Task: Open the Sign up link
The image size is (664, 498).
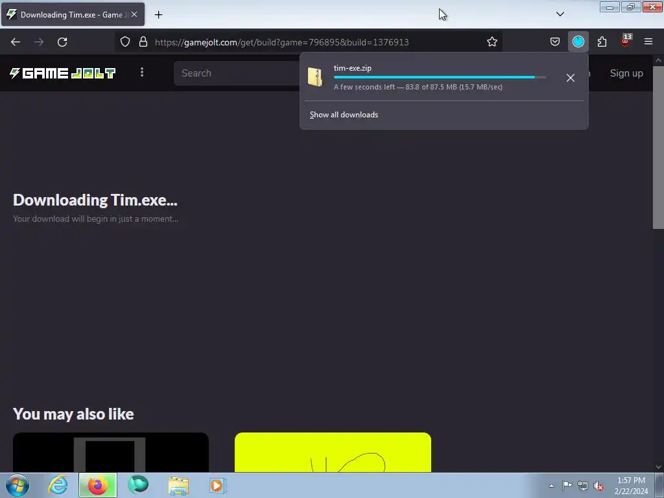Action: (626, 73)
